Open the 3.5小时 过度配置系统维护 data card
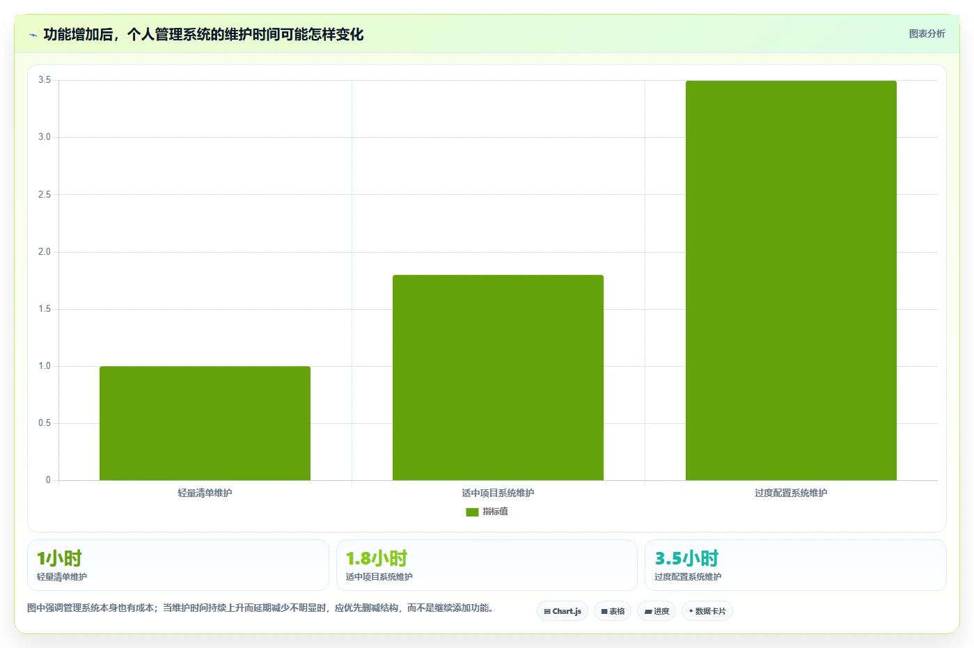The image size is (974, 648). 796,565
